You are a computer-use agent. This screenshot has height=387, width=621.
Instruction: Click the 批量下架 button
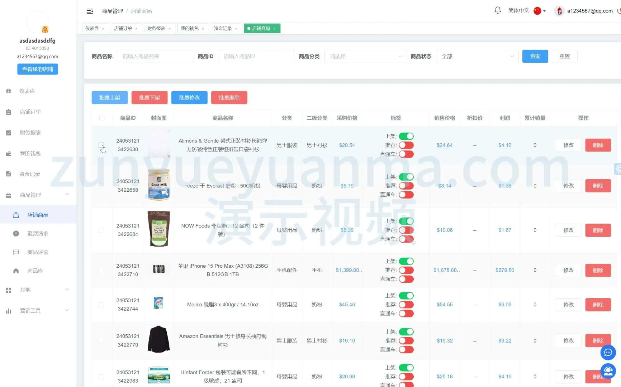click(x=150, y=98)
